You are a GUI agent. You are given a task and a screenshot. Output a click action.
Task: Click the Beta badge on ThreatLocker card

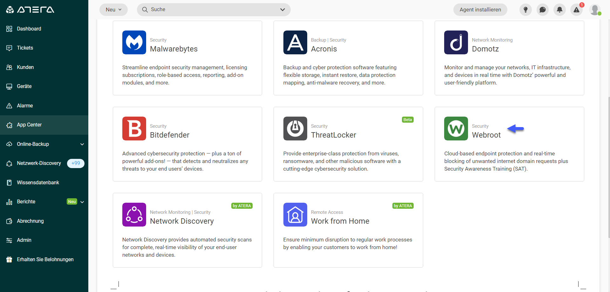click(x=408, y=120)
